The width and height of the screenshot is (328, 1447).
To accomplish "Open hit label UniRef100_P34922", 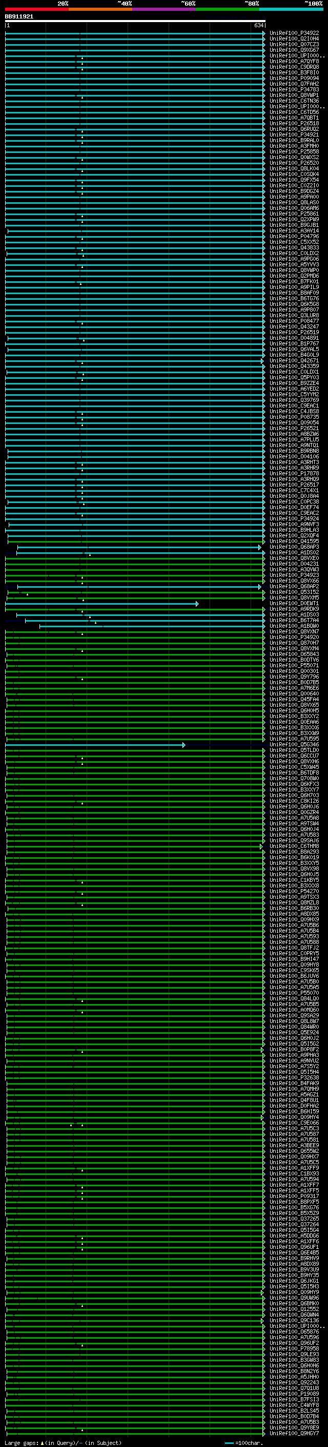I will (x=294, y=33).
